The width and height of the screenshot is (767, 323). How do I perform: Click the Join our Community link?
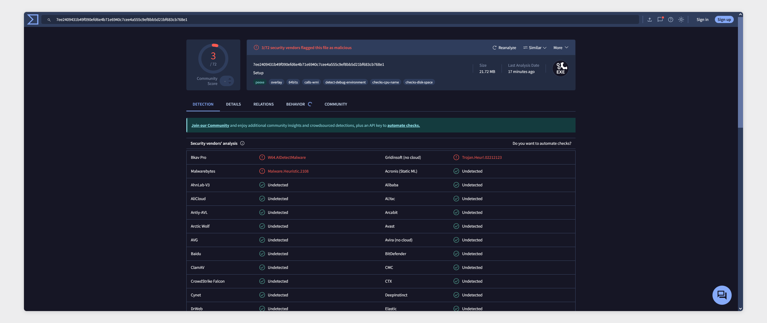pos(210,125)
